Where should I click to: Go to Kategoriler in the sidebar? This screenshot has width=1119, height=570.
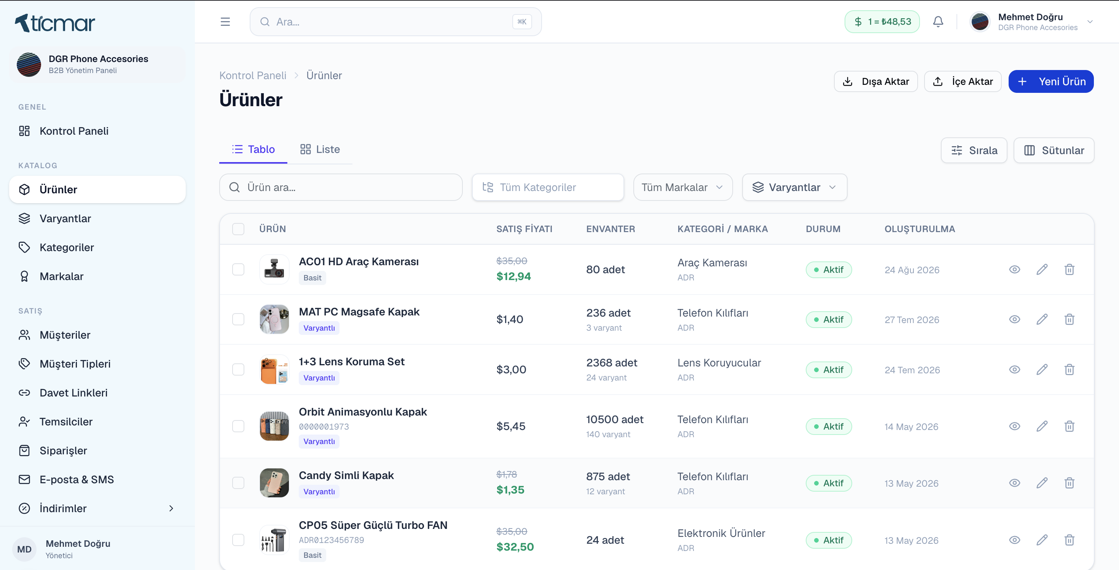point(97,247)
